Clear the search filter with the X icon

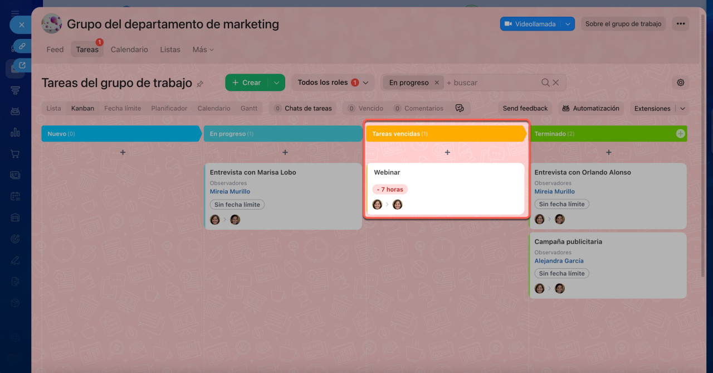[555, 83]
